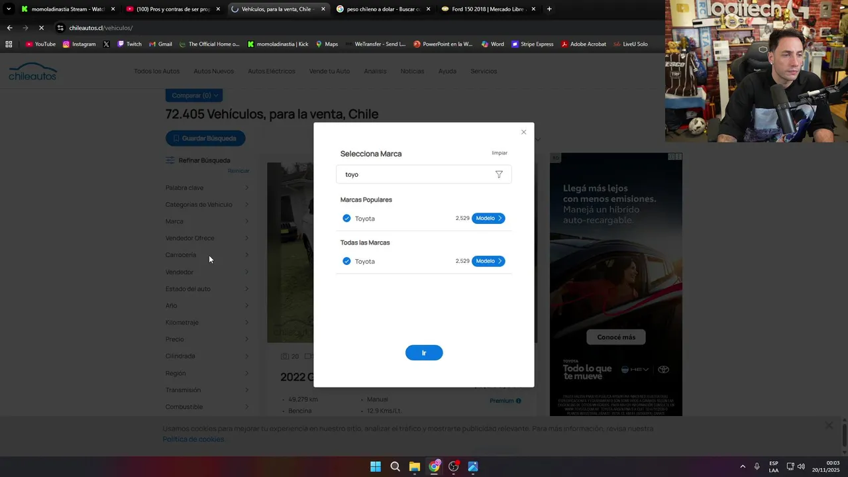
Task: Open Noticias menu item
Action: click(412, 71)
